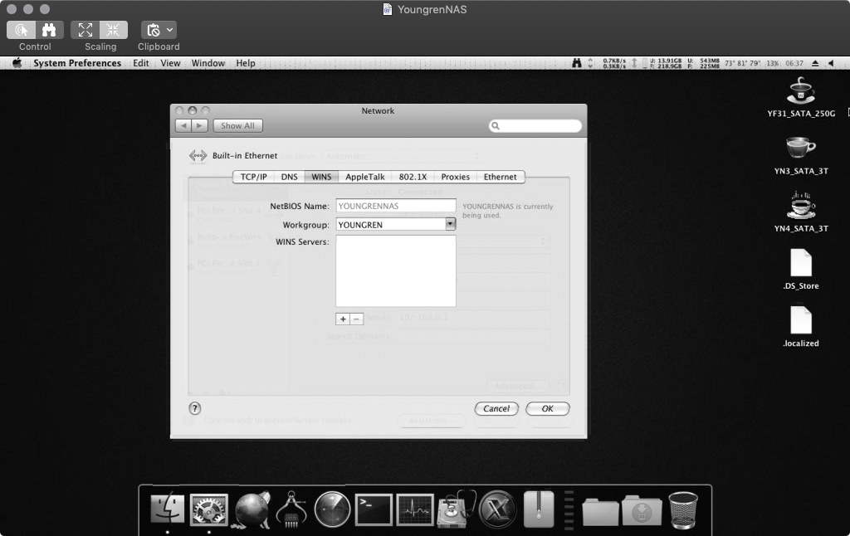Open the 802.1X tab

pos(413,177)
